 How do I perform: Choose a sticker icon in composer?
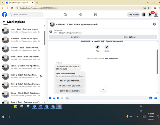58,98
